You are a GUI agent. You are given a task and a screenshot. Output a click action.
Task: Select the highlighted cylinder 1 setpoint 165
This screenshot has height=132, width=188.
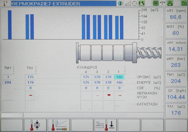[x=119, y=77]
